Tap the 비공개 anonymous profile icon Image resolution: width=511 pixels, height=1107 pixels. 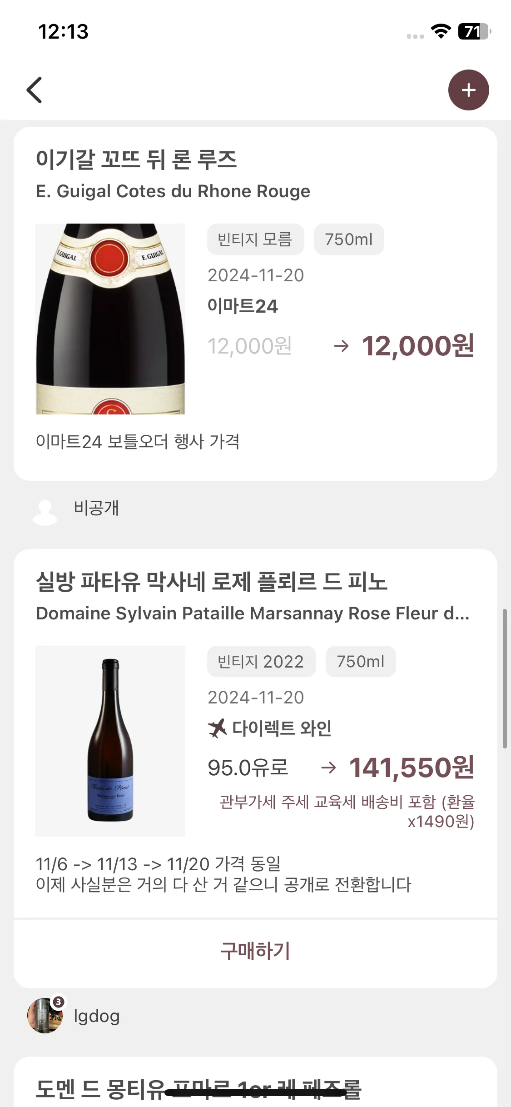tap(45, 512)
